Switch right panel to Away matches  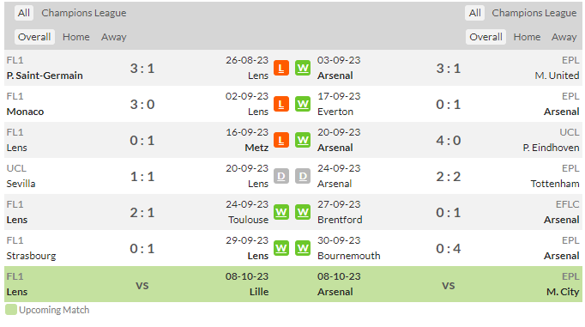[x=564, y=37]
